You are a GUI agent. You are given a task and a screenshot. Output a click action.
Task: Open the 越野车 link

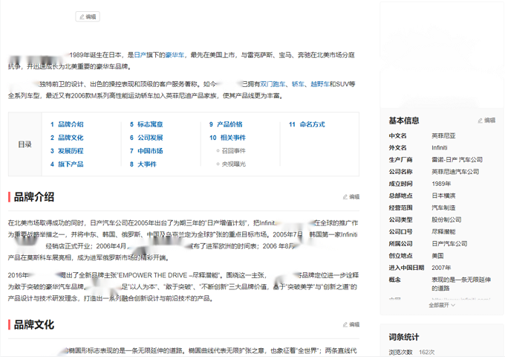tap(320, 84)
